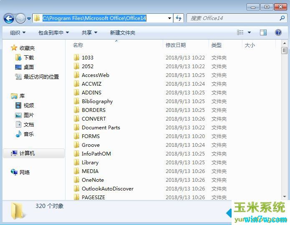Select the CONVERT folder icon
The height and width of the screenshot is (225, 290).
pyautogui.click(x=76, y=119)
